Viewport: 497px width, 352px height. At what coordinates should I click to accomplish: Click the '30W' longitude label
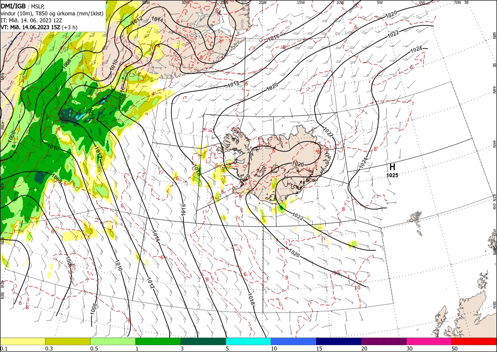click(x=185, y=2)
